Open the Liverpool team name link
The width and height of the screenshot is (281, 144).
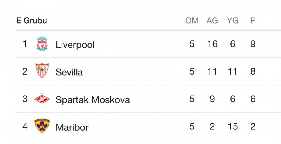(75, 45)
